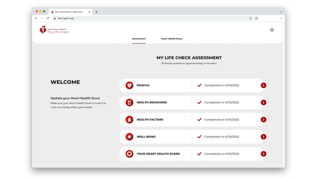Open settings via the gear icon
This screenshot has width=317, height=178.
tap(272, 30)
